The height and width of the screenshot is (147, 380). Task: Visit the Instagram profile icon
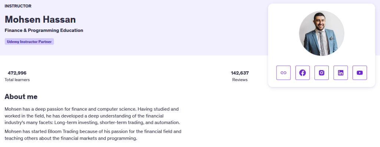point(322,72)
